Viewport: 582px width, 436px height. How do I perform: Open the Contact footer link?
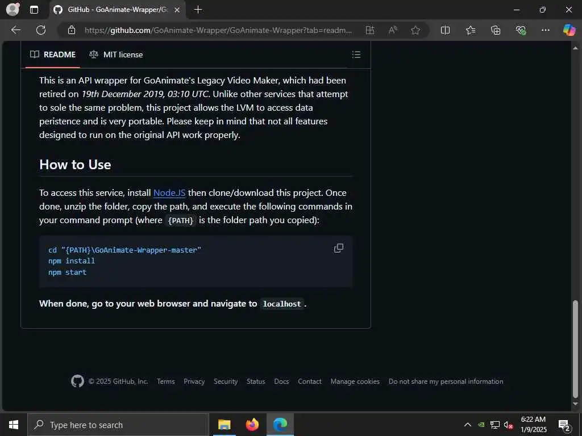310,381
